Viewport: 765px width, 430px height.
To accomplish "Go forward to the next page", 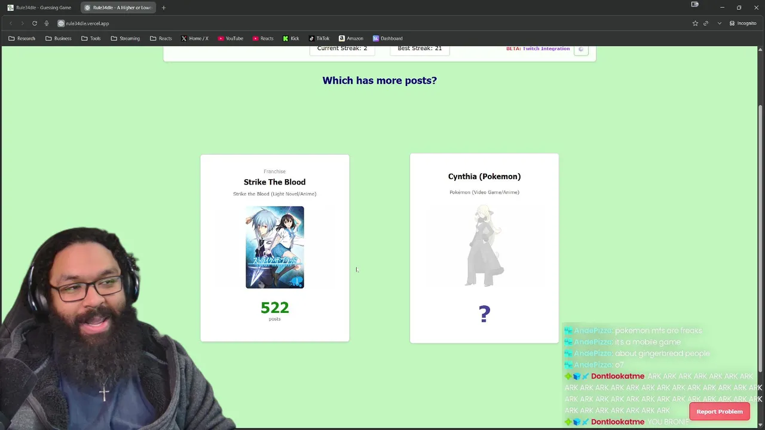I will click(23, 23).
